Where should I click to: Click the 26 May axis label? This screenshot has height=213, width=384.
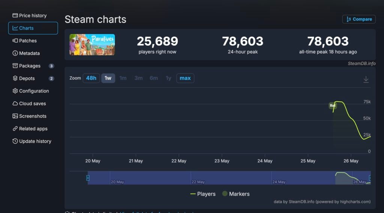tap(351, 161)
